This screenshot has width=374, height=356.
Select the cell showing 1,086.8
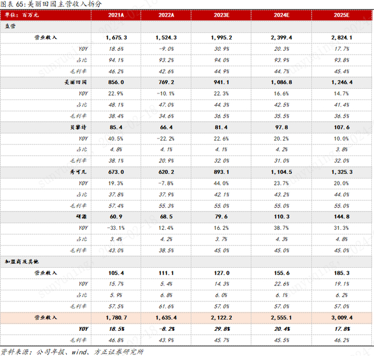point(282,82)
